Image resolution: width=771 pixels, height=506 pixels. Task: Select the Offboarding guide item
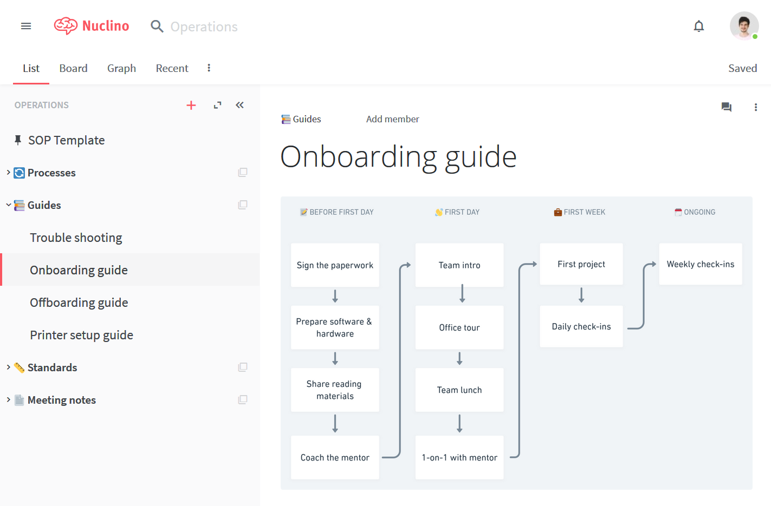point(79,302)
